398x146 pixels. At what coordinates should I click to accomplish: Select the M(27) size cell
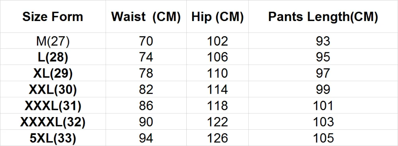click(53, 41)
